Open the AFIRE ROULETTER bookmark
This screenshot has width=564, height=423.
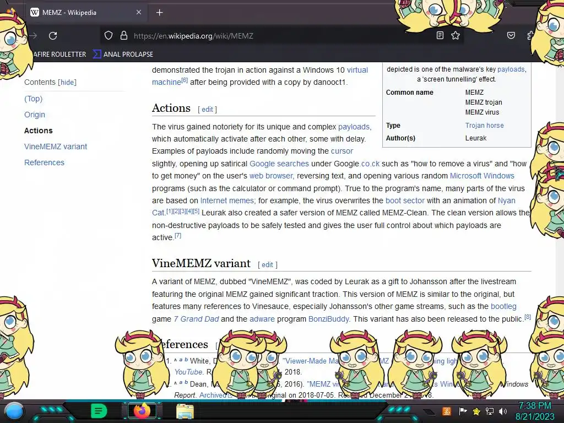(59, 55)
